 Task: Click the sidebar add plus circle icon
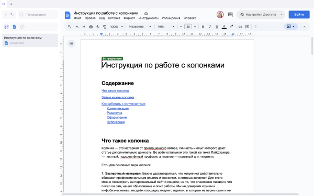pos(22,27)
